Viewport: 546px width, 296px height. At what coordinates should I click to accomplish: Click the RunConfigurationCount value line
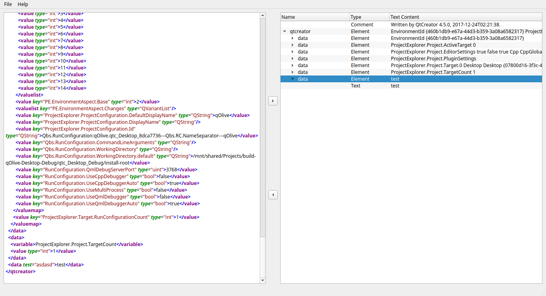(x=106, y=217)
